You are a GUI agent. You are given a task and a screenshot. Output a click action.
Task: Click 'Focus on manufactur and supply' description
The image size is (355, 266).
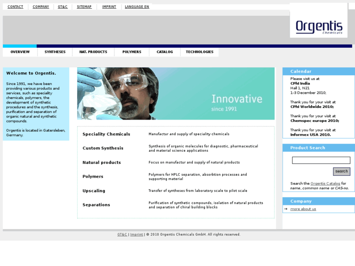pyautogui.click(x=194, y=163)
